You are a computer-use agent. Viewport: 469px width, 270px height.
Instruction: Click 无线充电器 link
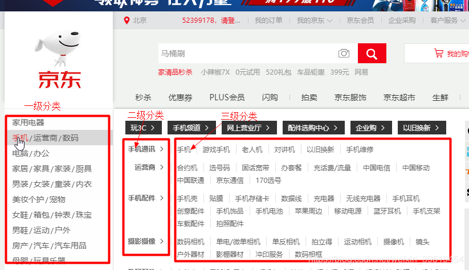[x=363, y=199]
